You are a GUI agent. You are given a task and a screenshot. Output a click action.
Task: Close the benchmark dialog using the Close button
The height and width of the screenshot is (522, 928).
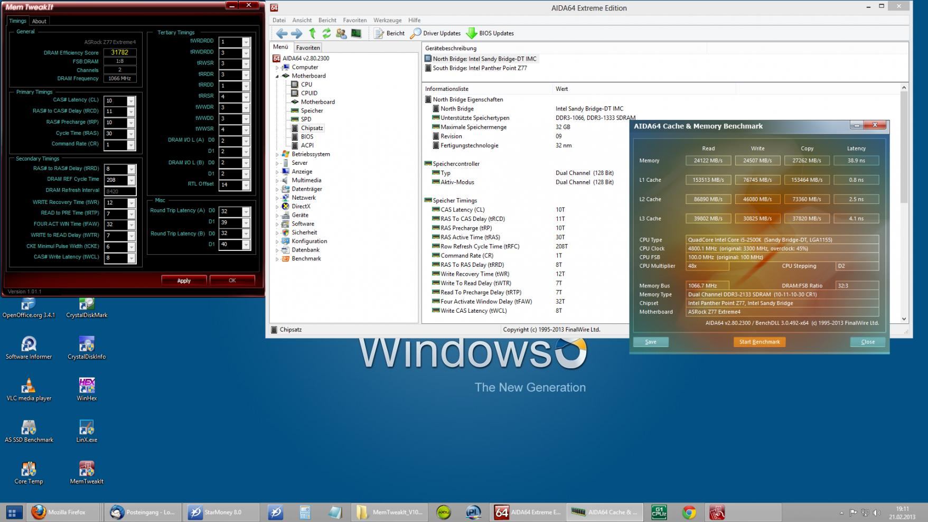(868, 342)
